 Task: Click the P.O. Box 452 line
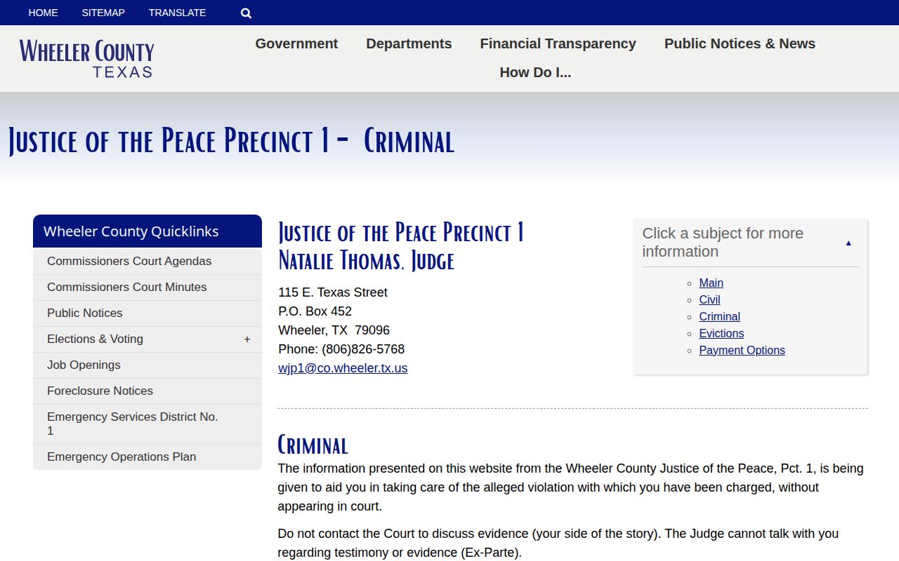(x=315, y=311)
